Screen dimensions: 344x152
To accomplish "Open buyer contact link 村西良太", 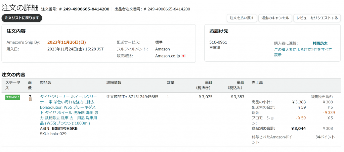I will click(x=320, y=43).
